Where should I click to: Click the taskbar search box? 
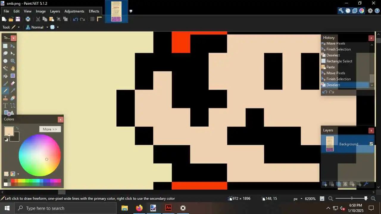(65, 208)
